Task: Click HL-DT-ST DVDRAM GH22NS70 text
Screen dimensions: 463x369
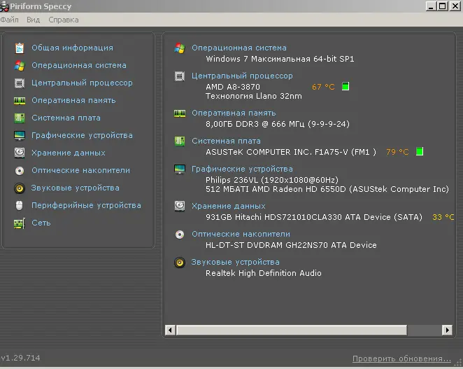Action: point(291,245)
